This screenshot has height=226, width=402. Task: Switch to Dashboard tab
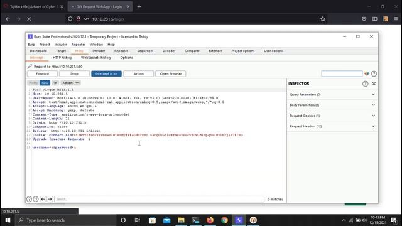point(38,51)
